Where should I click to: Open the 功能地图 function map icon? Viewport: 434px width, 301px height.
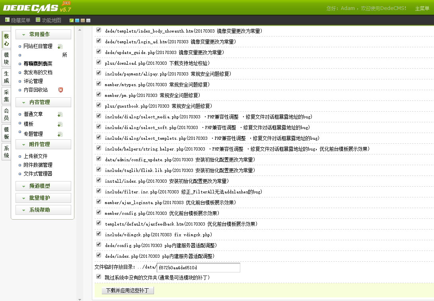38,20
